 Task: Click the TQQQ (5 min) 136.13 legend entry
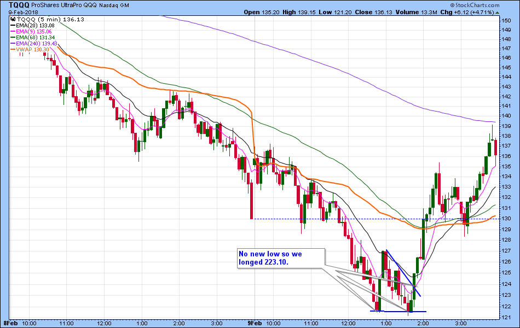pyautogui.click(x=50, y=19)
